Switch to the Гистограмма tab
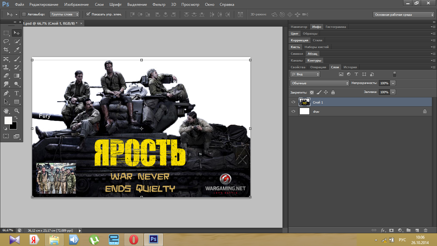 [x=336, y=27]
